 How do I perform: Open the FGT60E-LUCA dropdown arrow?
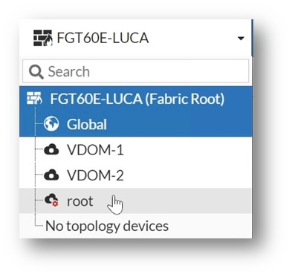pyautogui.click(x=241, y=39)
